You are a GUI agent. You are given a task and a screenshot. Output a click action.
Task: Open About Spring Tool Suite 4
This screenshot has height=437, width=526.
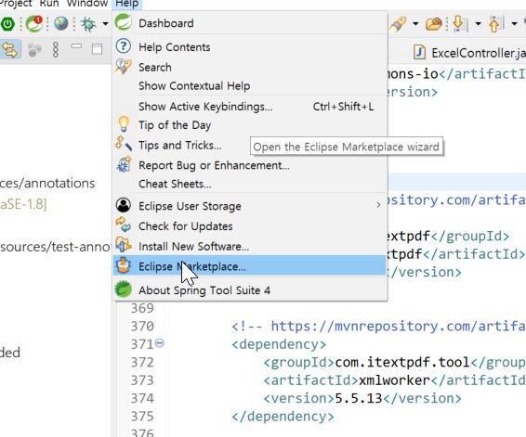coord(250,290)
